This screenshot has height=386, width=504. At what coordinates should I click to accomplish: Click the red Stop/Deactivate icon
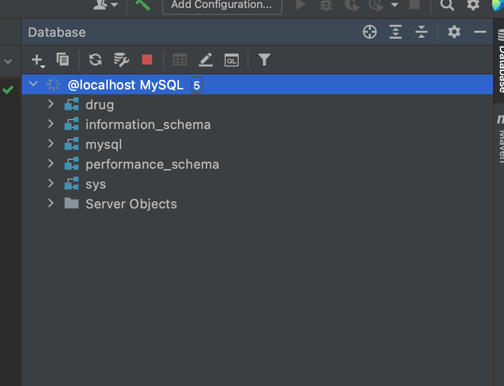point(147,60)
